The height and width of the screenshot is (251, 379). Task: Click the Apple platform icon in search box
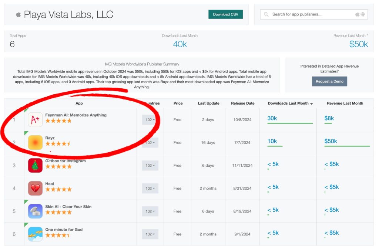click(357, 14)
